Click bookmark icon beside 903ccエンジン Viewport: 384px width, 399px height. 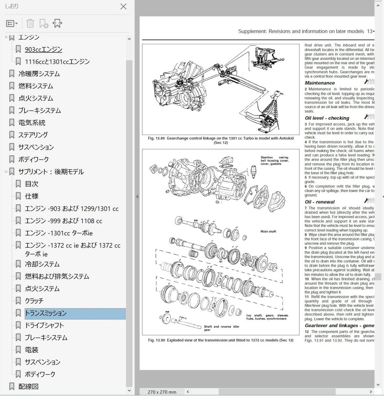tap(18, 50)
